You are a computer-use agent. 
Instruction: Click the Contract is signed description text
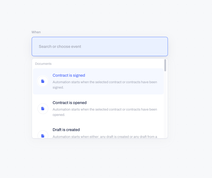(x=105, y=85)
